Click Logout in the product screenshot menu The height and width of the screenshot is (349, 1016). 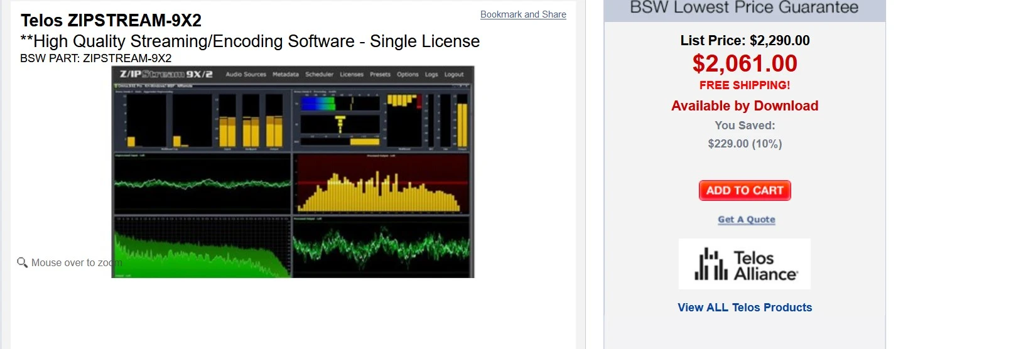point(454,74)
